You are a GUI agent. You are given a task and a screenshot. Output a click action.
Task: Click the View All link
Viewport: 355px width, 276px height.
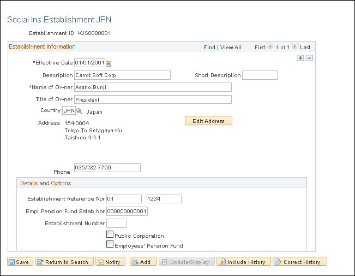231,48
